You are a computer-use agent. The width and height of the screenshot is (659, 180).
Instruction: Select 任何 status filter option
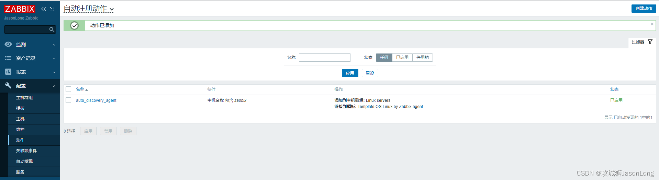click(384, 58)
